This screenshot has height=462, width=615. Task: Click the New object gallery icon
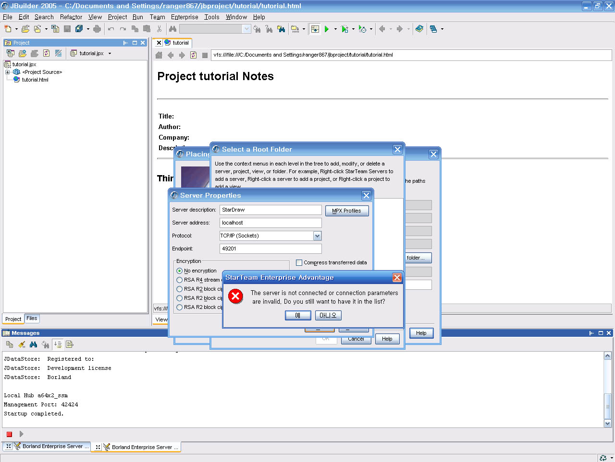coord(8,29)
